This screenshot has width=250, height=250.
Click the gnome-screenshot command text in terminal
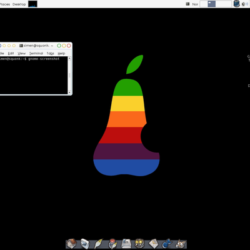[x=44, y=59]
